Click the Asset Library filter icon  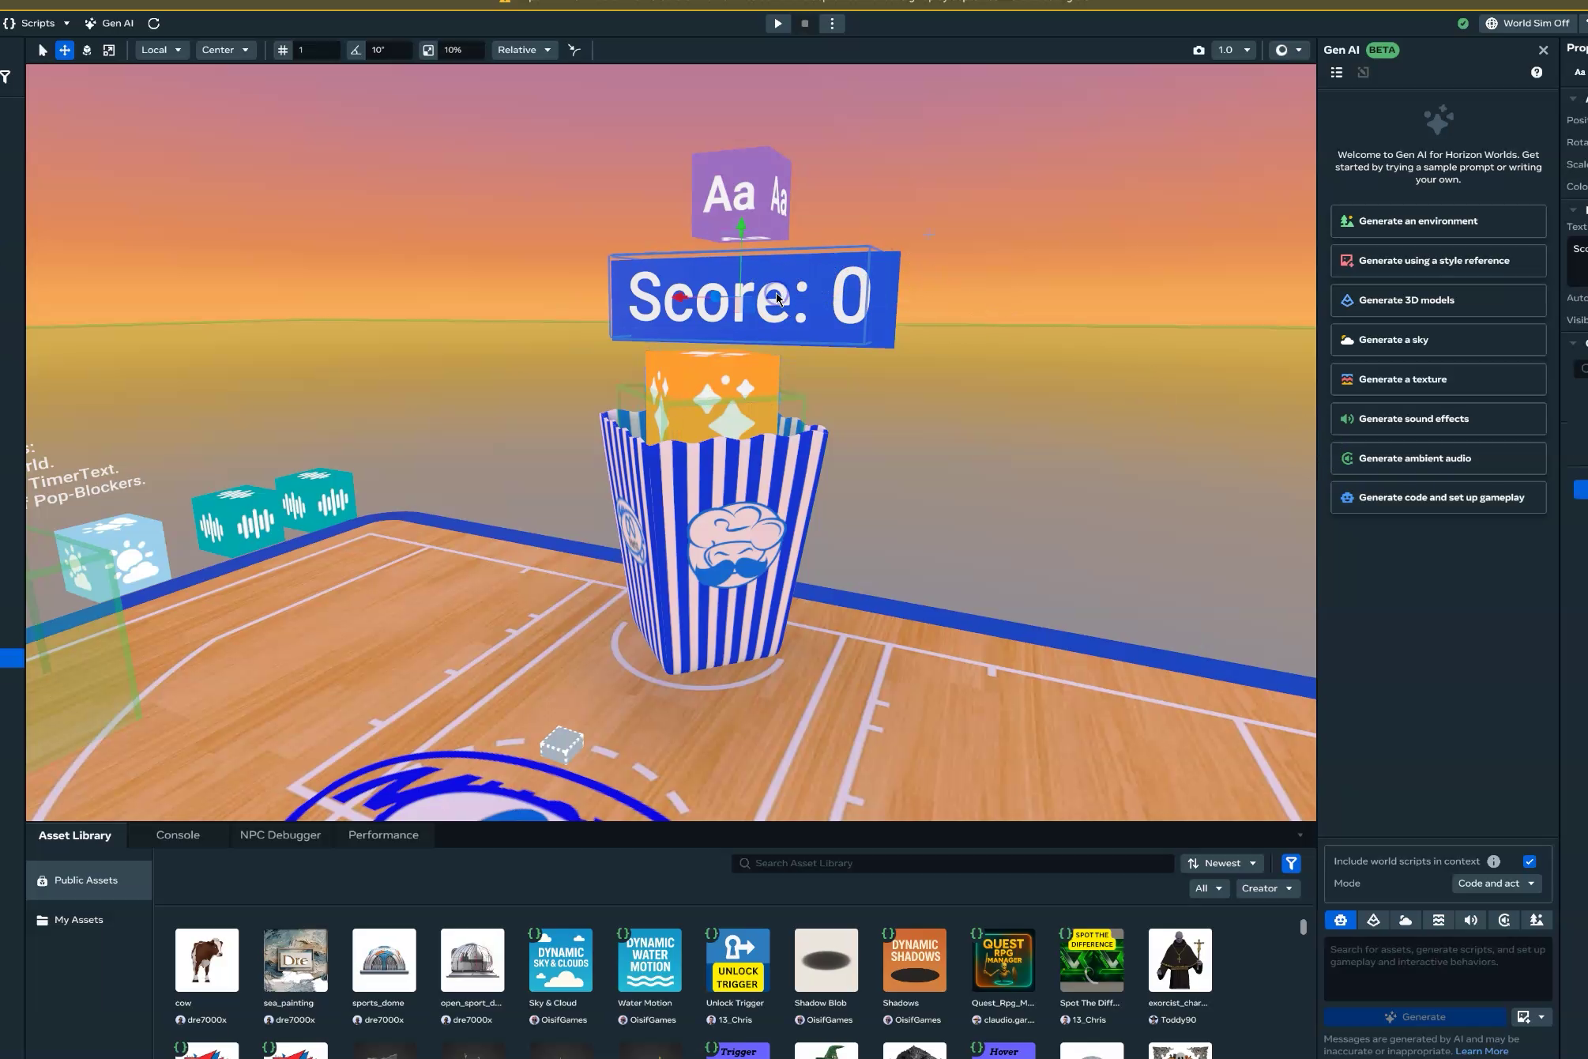coord(1291,863)
